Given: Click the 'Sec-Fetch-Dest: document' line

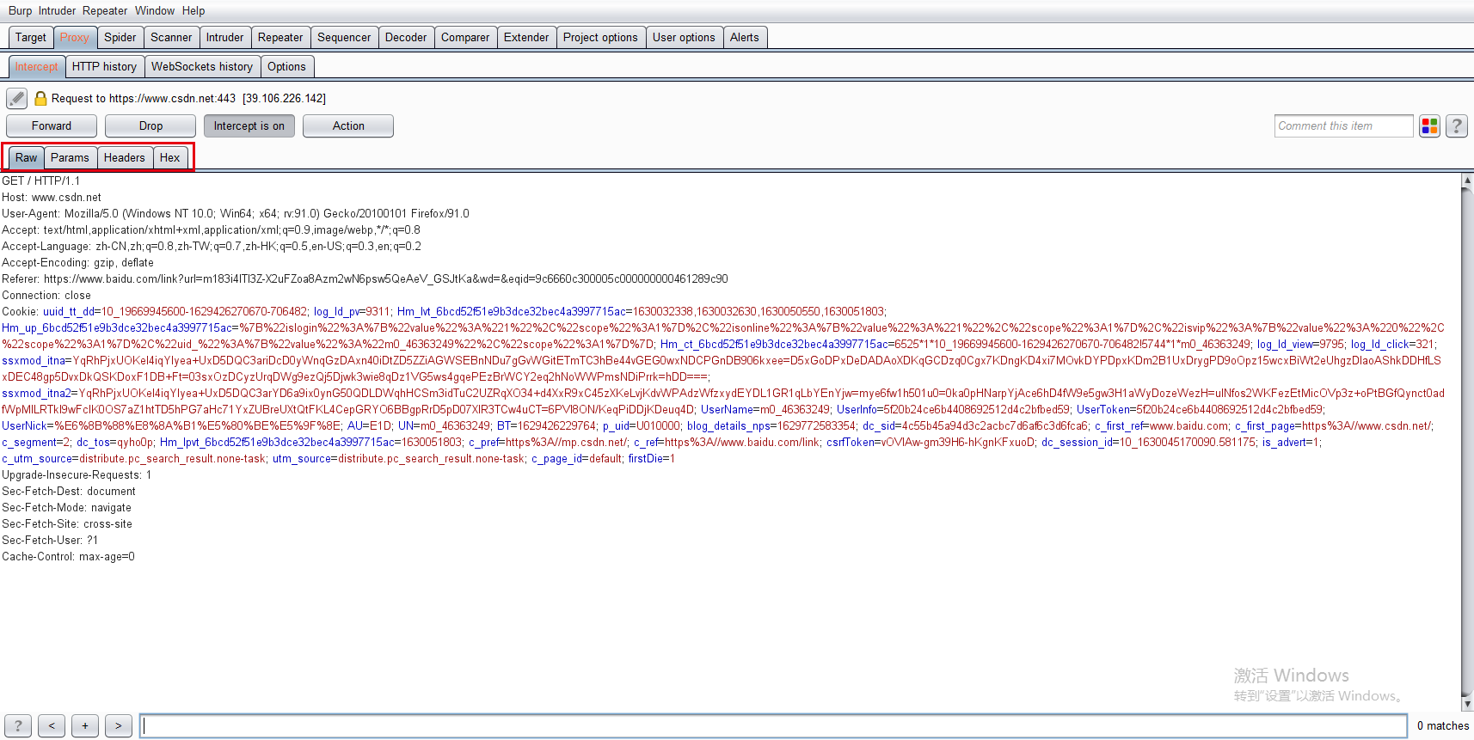Looking at the screenshot, I should click(x=69, y=491).
